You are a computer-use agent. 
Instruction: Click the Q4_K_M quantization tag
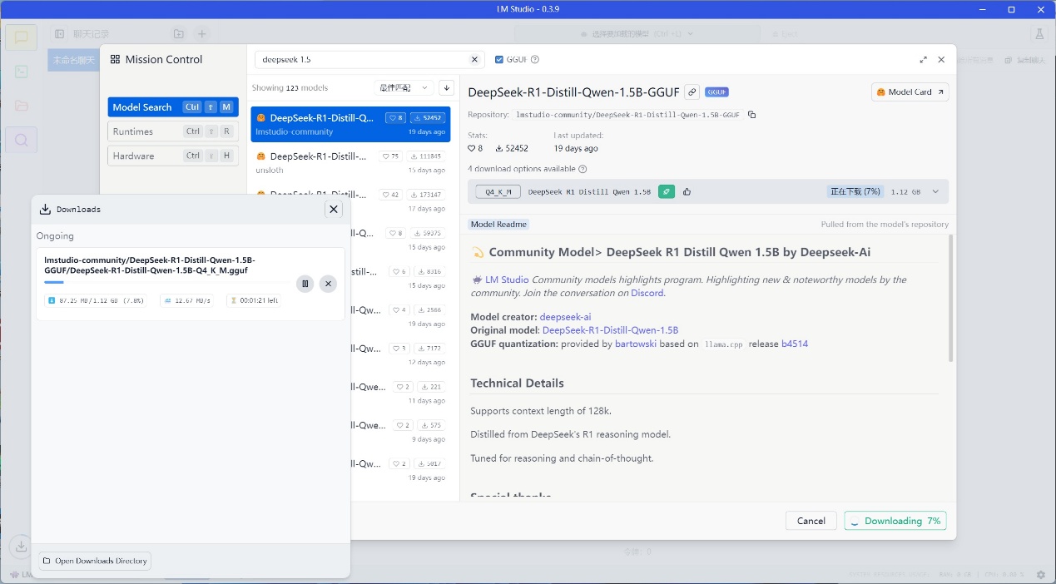point(498,192)
